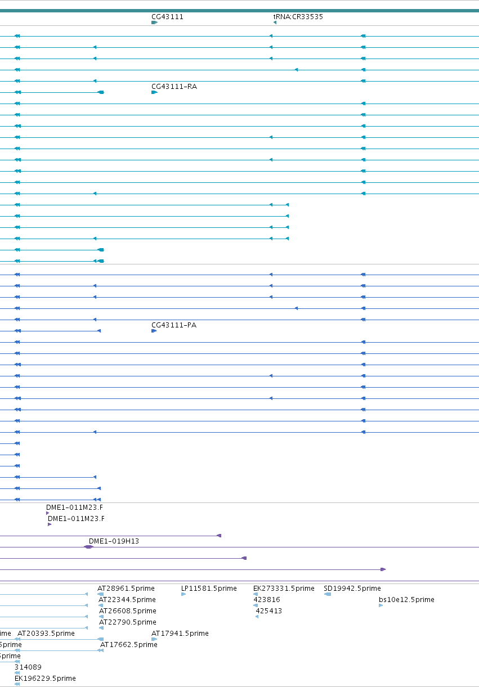Click the AT22790.5prime EST label

click(128, 622)
